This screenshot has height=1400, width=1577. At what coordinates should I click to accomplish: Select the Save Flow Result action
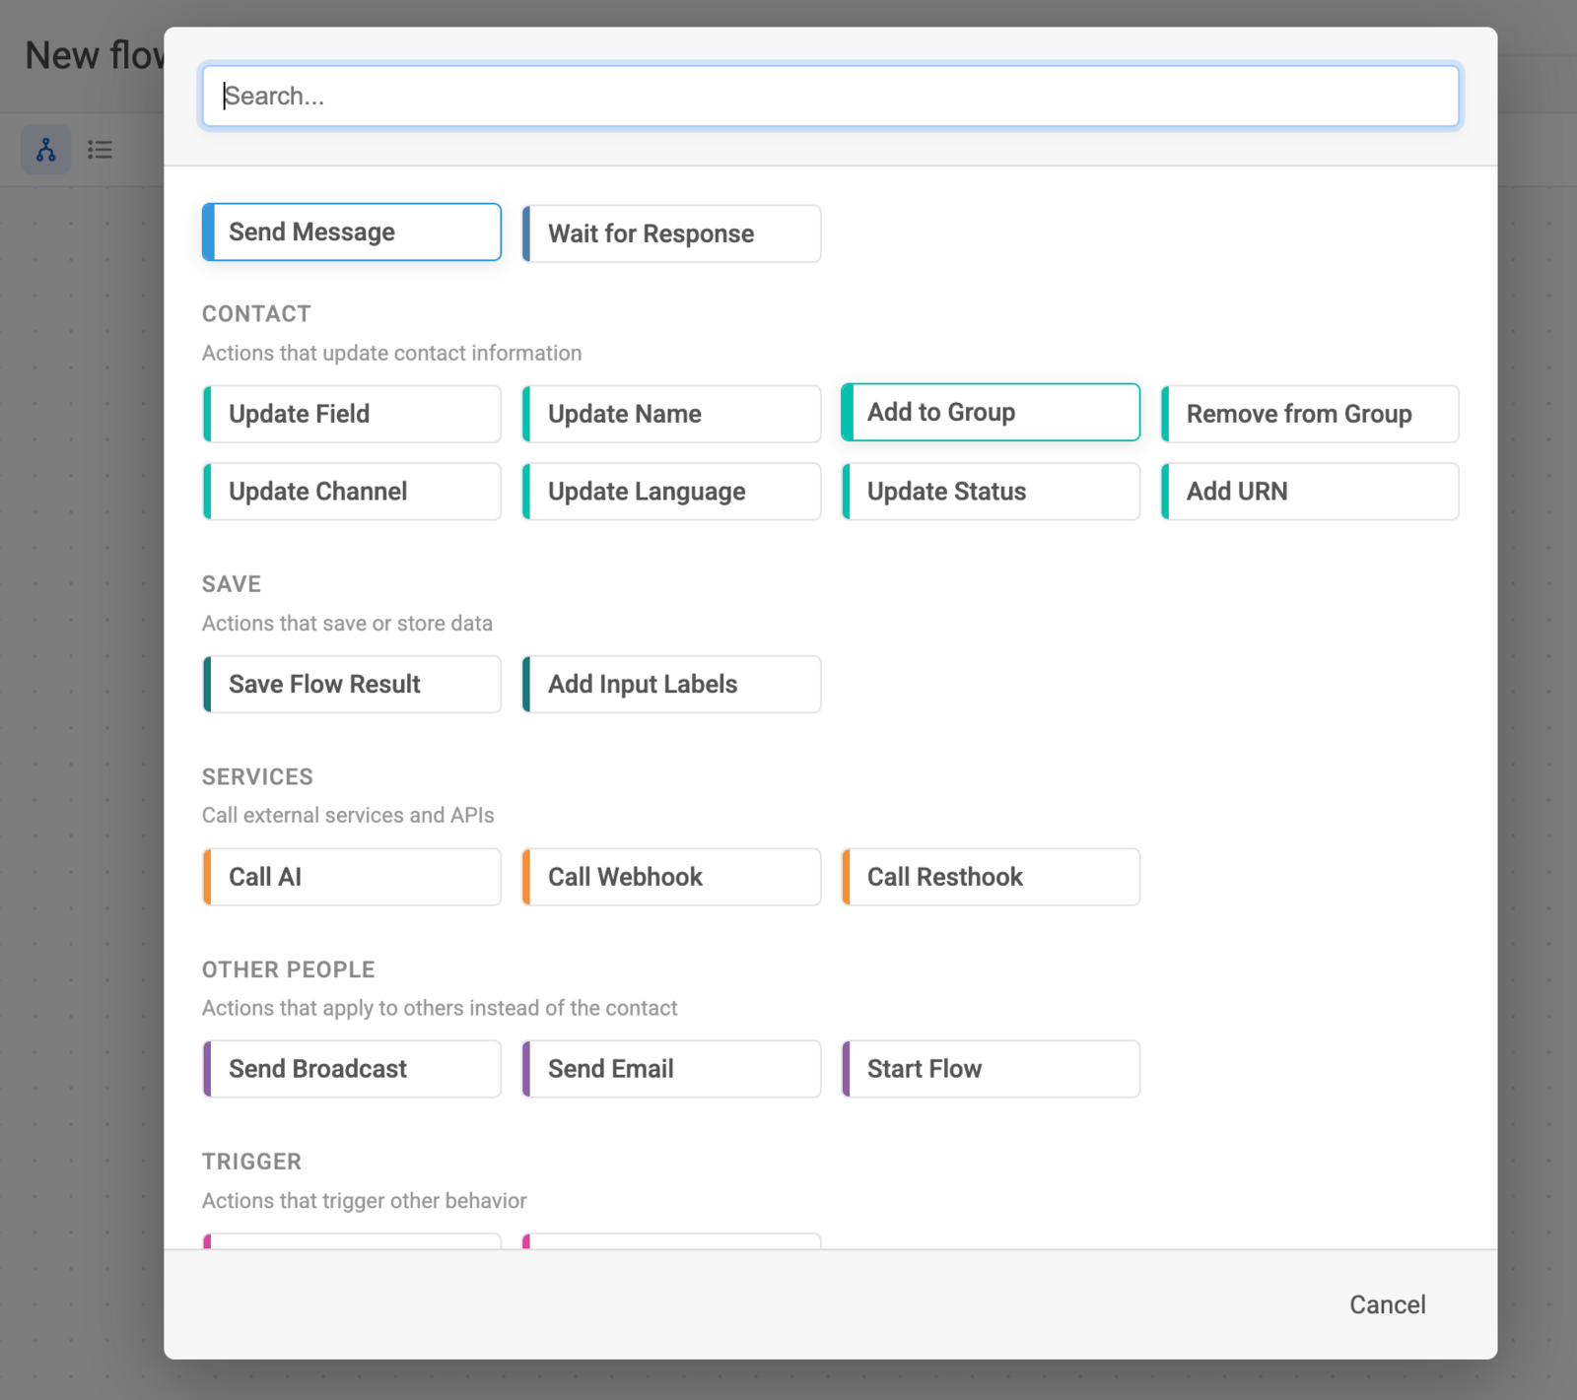coord(352,684)
